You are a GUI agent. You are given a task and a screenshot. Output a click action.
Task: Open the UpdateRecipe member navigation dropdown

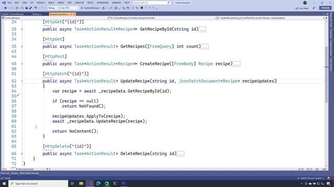click(x=270, y=18)
